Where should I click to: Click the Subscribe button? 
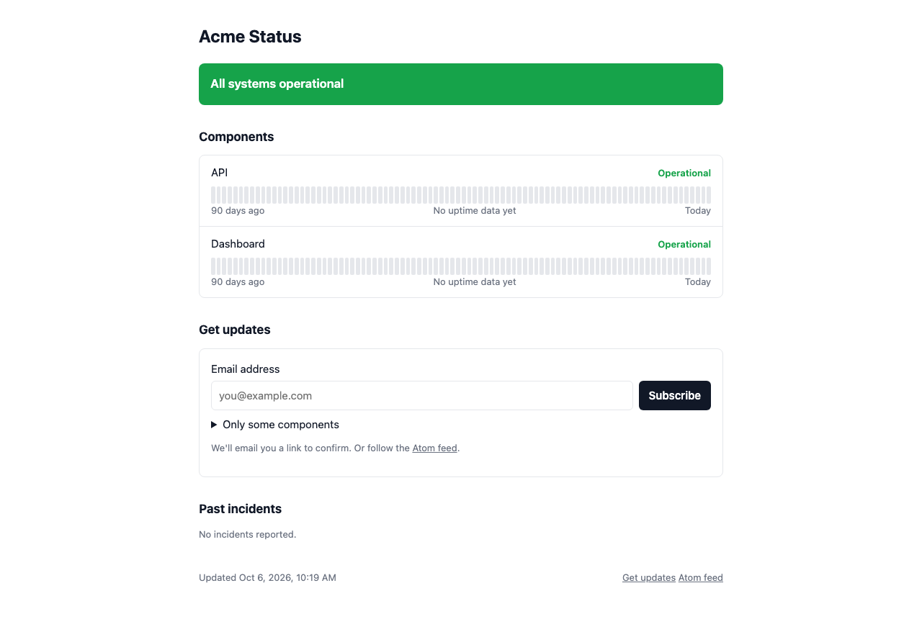point(674,395)
